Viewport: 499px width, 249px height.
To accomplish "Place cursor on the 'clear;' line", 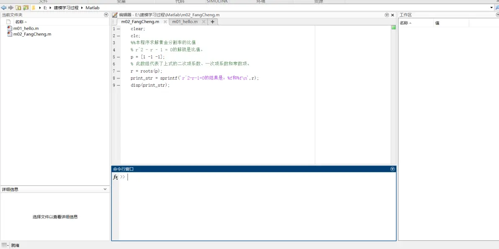I will coord(138,29).
